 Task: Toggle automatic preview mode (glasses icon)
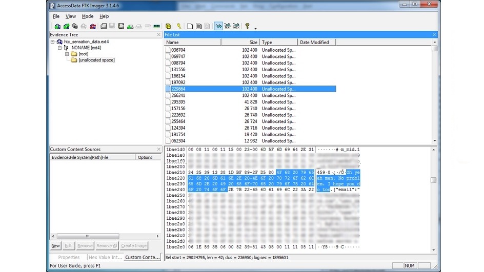(218, 26)
